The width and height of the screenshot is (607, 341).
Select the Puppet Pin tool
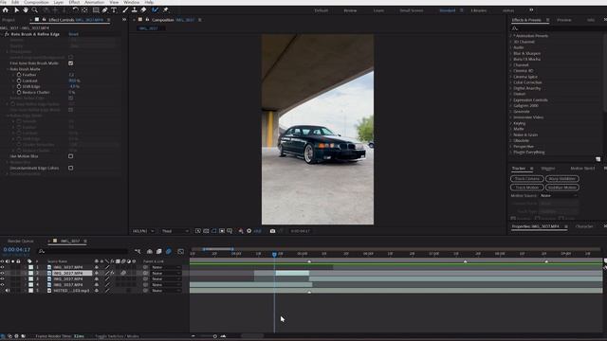click(x=166, y=10)
